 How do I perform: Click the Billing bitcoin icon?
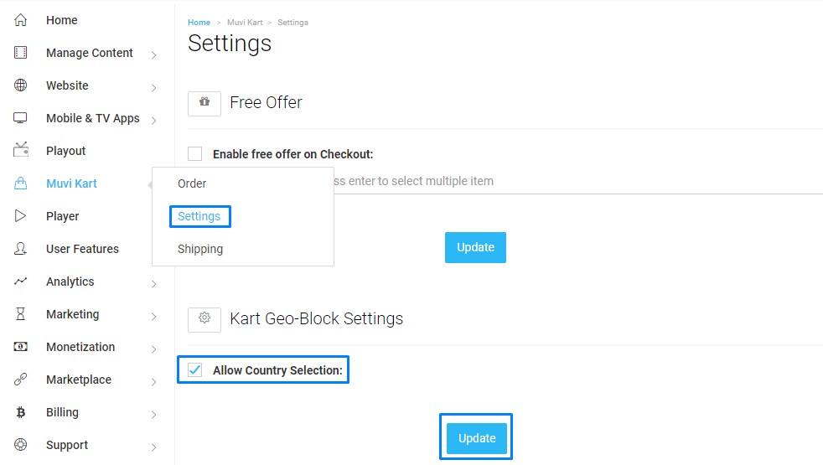pyautogui.click(x=20, y=412)
